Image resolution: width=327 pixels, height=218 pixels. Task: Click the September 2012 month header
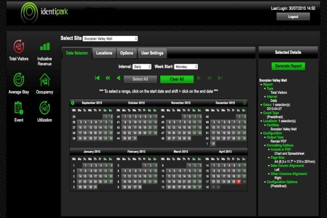click(92, 103)
